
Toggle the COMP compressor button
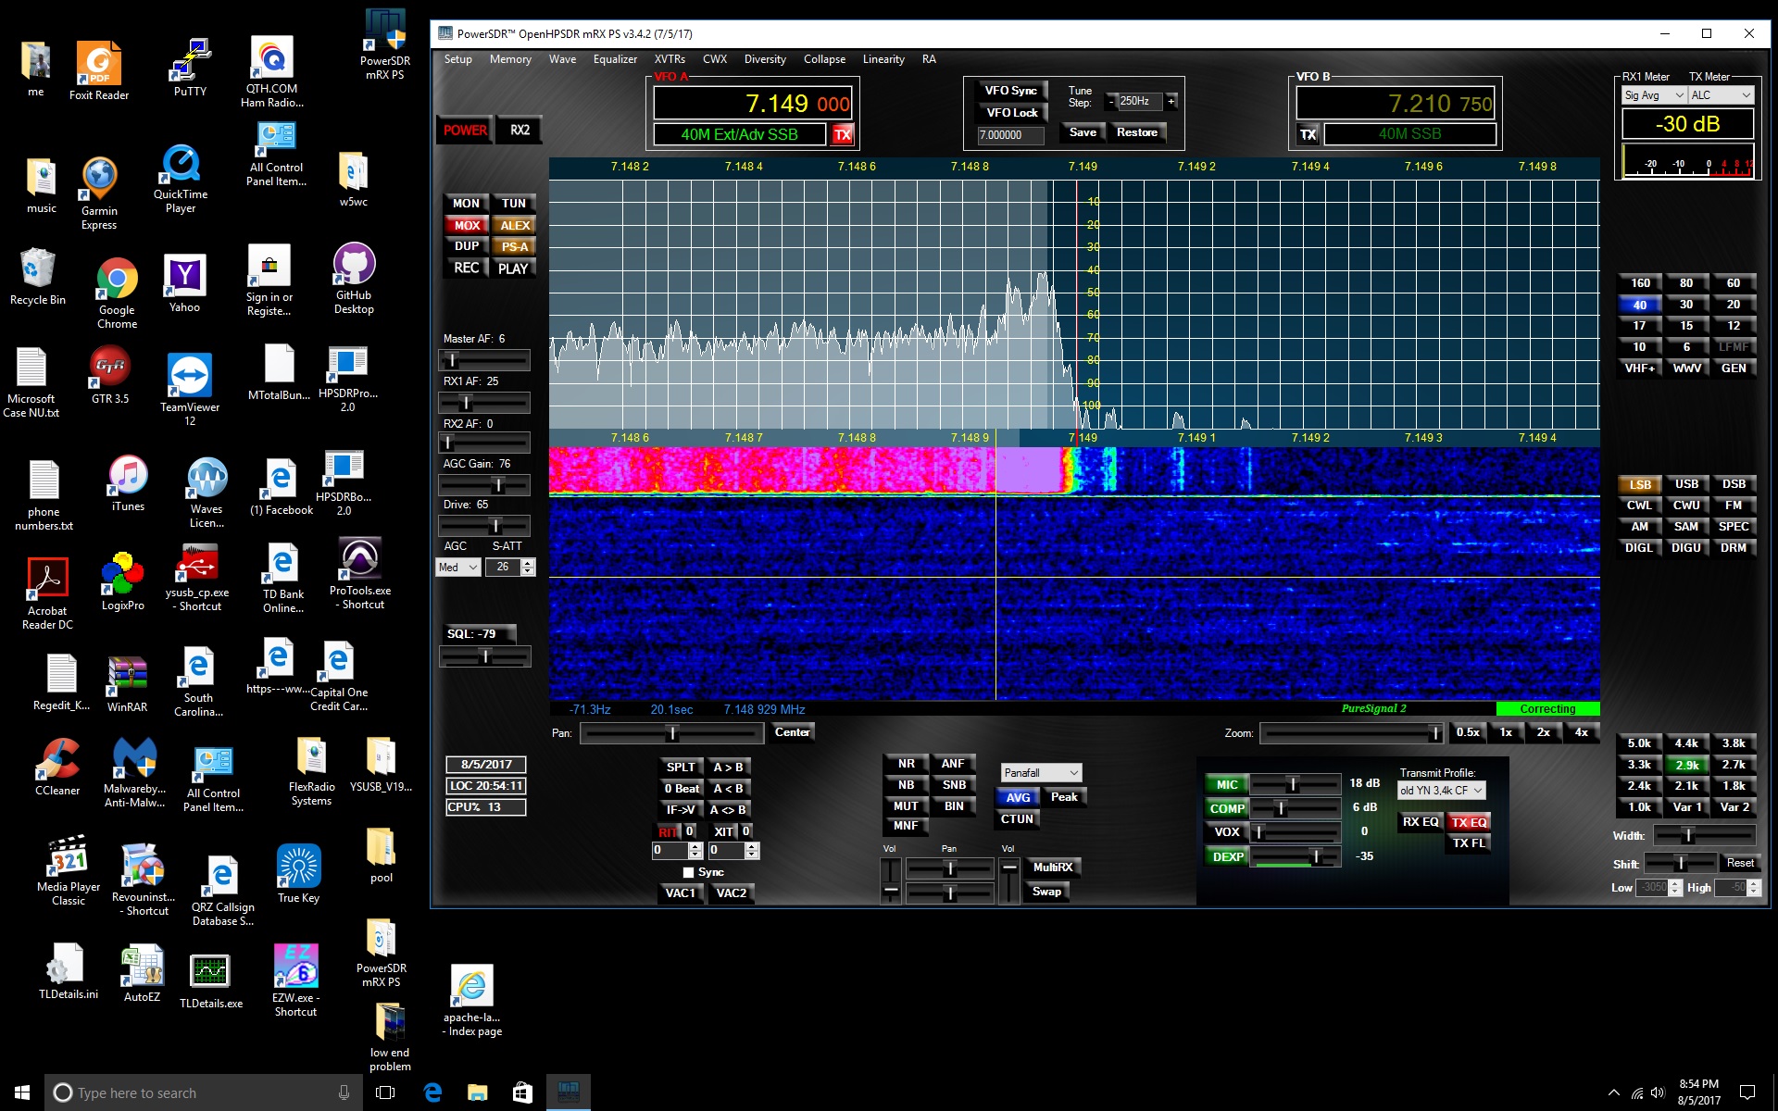tap(1227, 808)
